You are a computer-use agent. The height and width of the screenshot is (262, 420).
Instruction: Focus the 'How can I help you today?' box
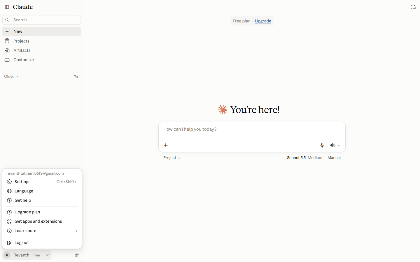pos(252,130)
